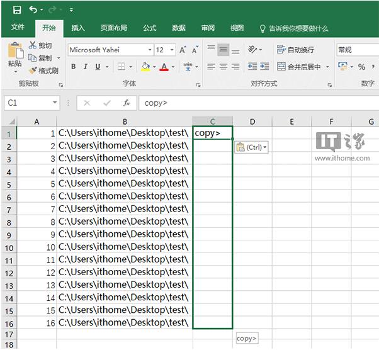Increase font size with the larger A icon
Screen dimensions: 379x350
pyautogui.click(x=183, y=50)
